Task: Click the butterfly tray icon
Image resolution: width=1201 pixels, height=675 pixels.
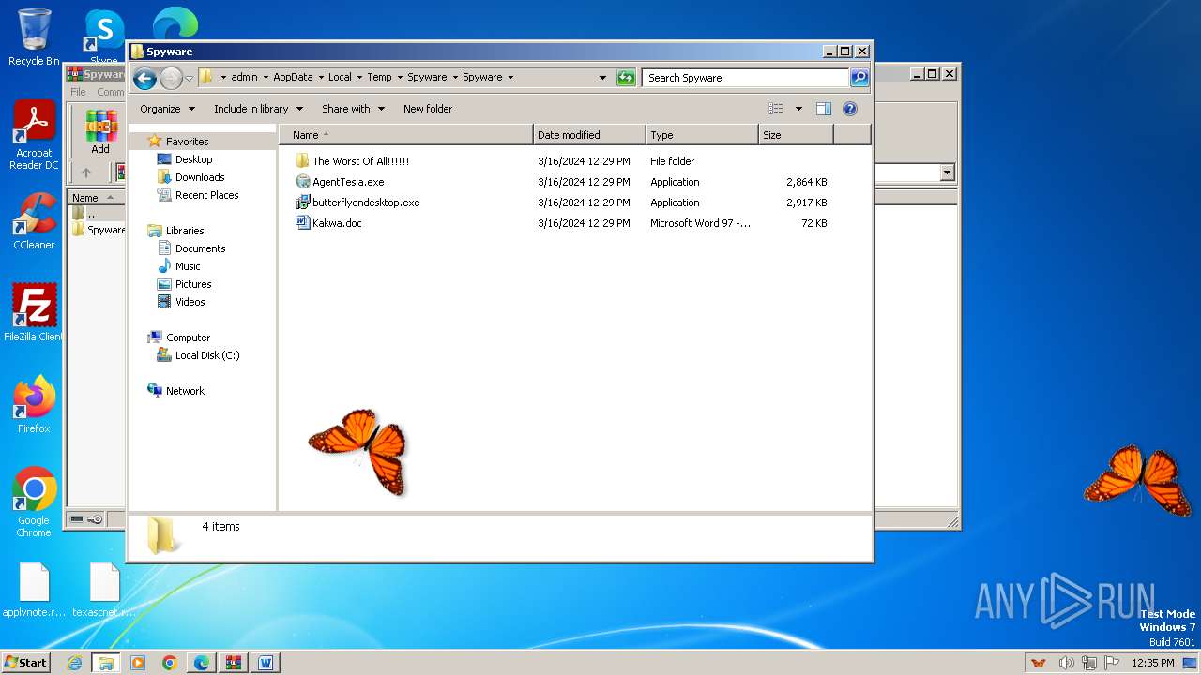Action: (1038, 663)
